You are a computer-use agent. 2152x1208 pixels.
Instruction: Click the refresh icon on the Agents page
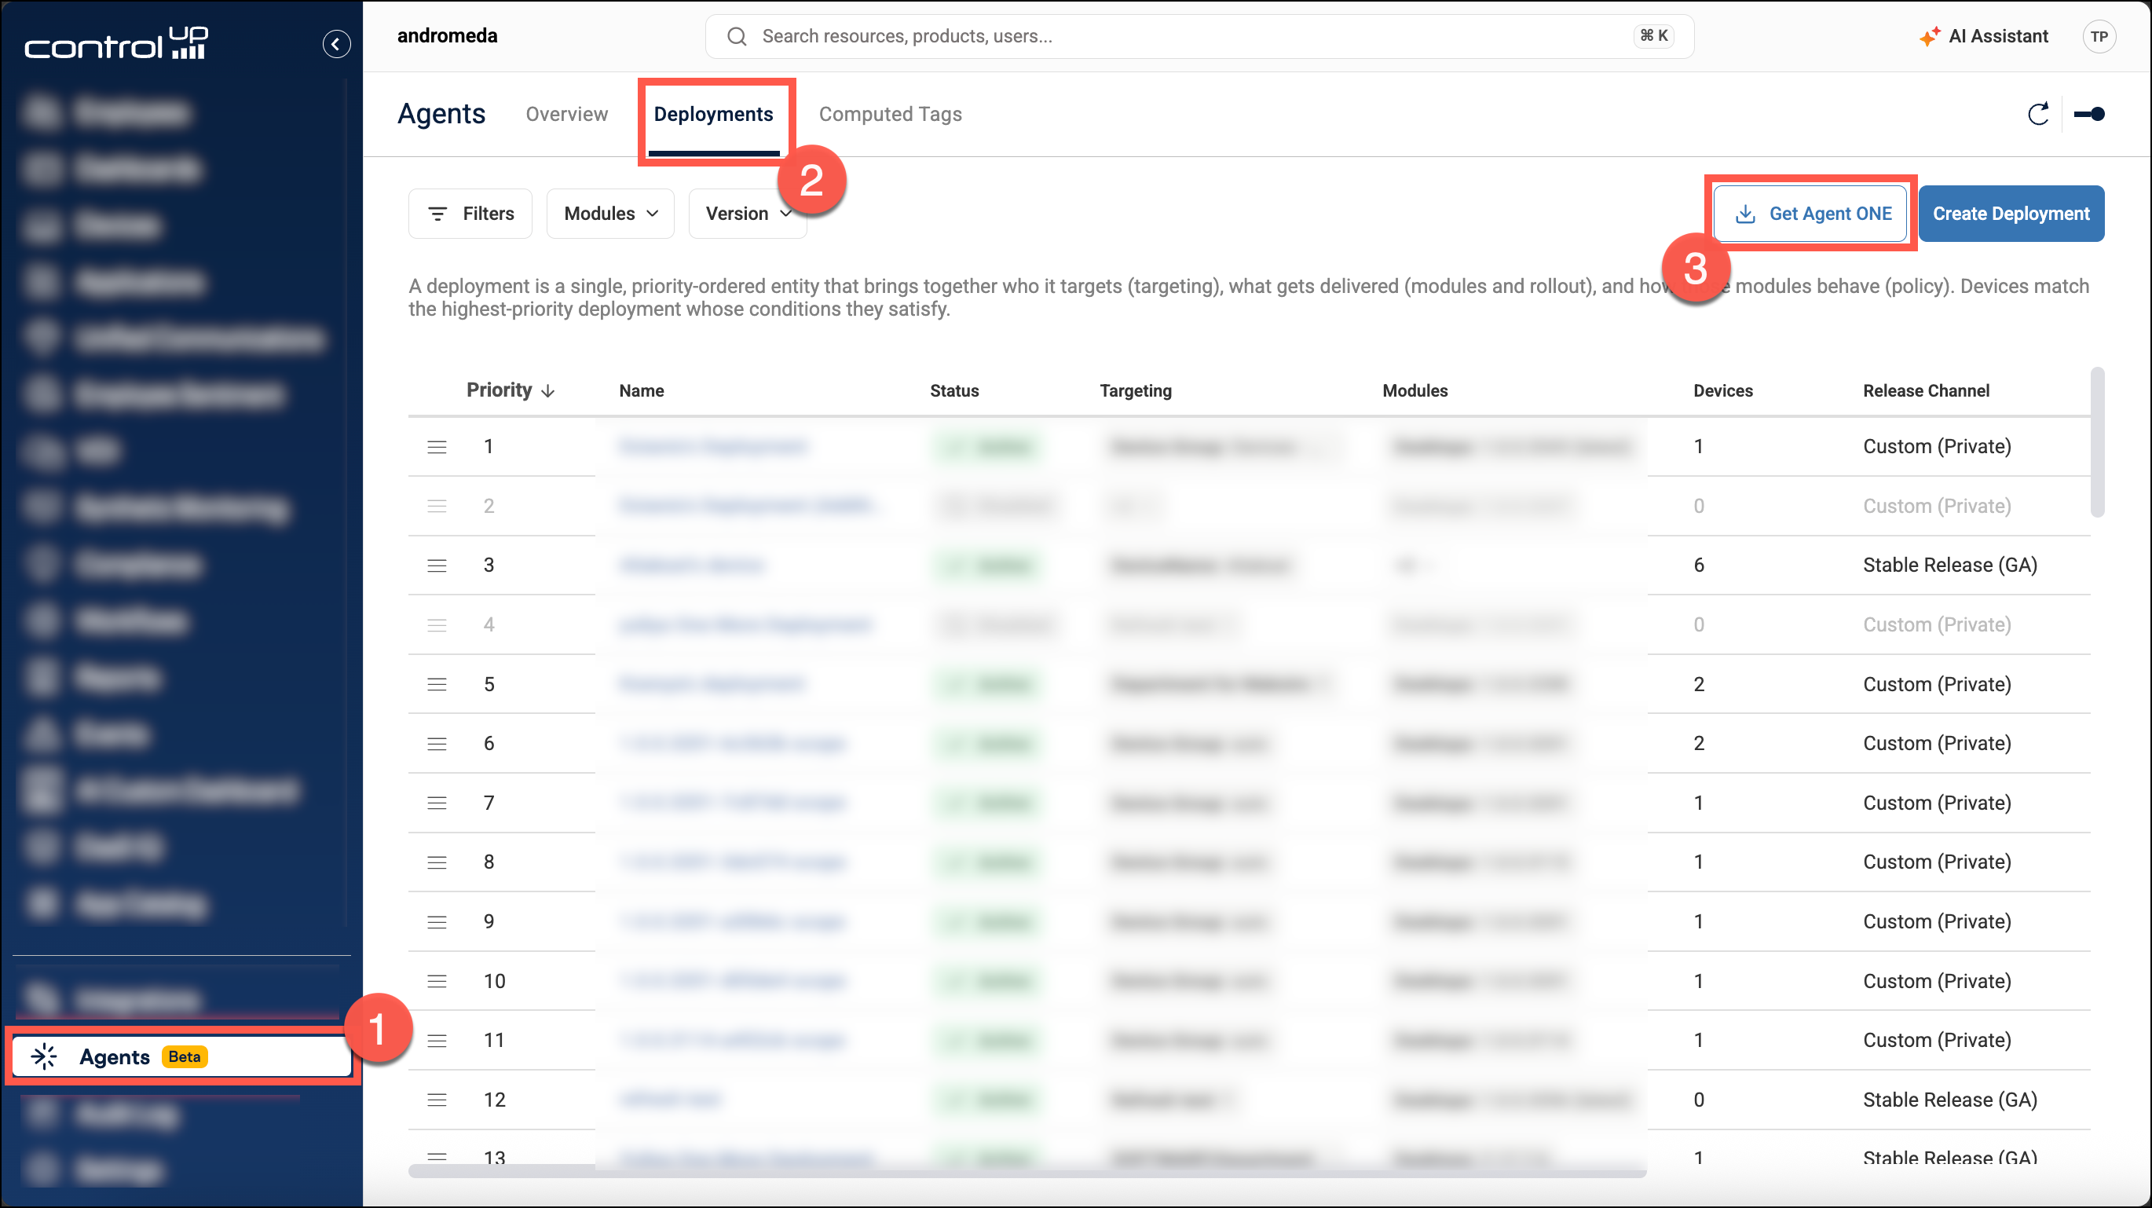[x=2038, y=115]
